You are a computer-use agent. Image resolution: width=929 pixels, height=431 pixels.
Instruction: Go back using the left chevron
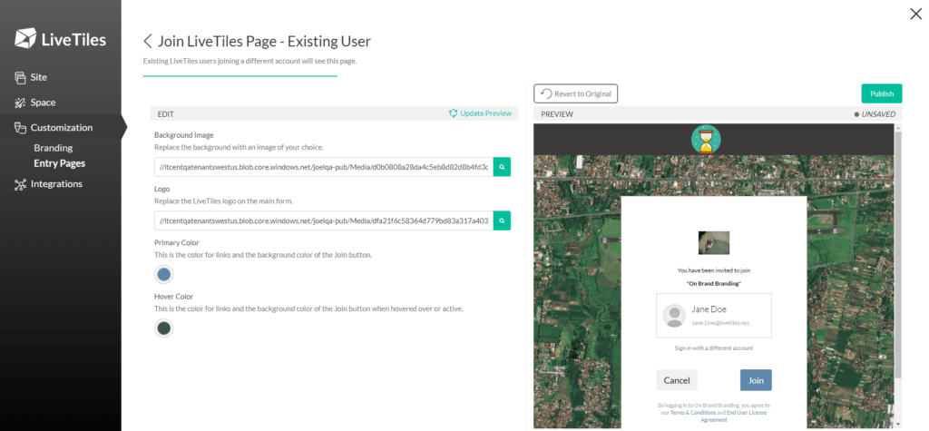(148, 42)
